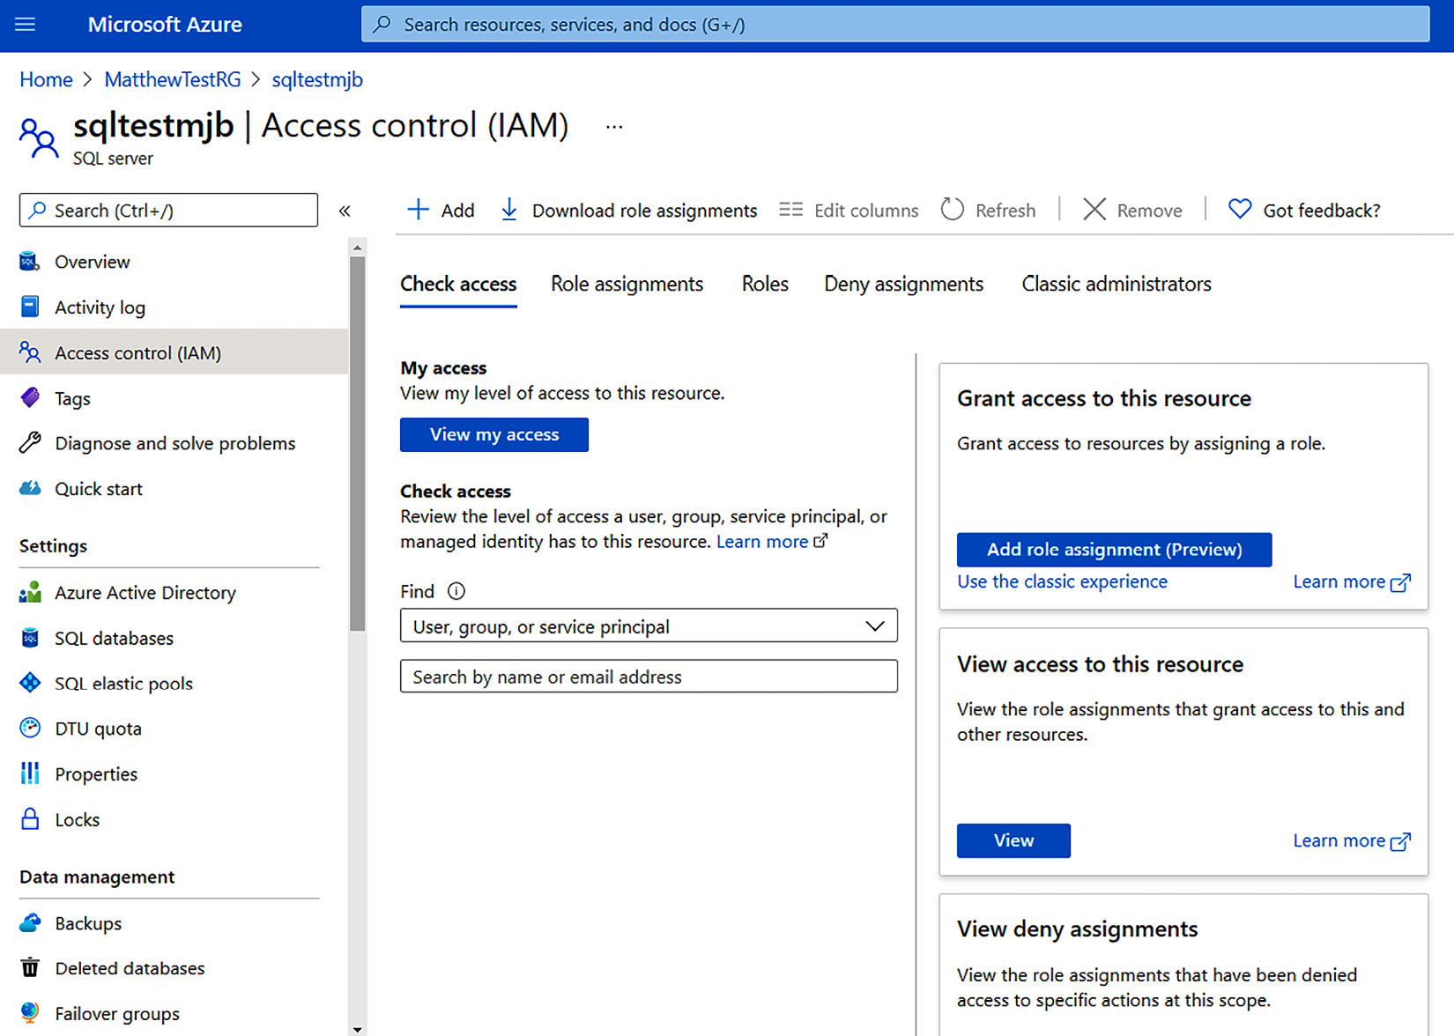This screenshot has height=1036, width=1454.
Task: Switch to the Deny assignments tab
Action: (x=903, y=284)
